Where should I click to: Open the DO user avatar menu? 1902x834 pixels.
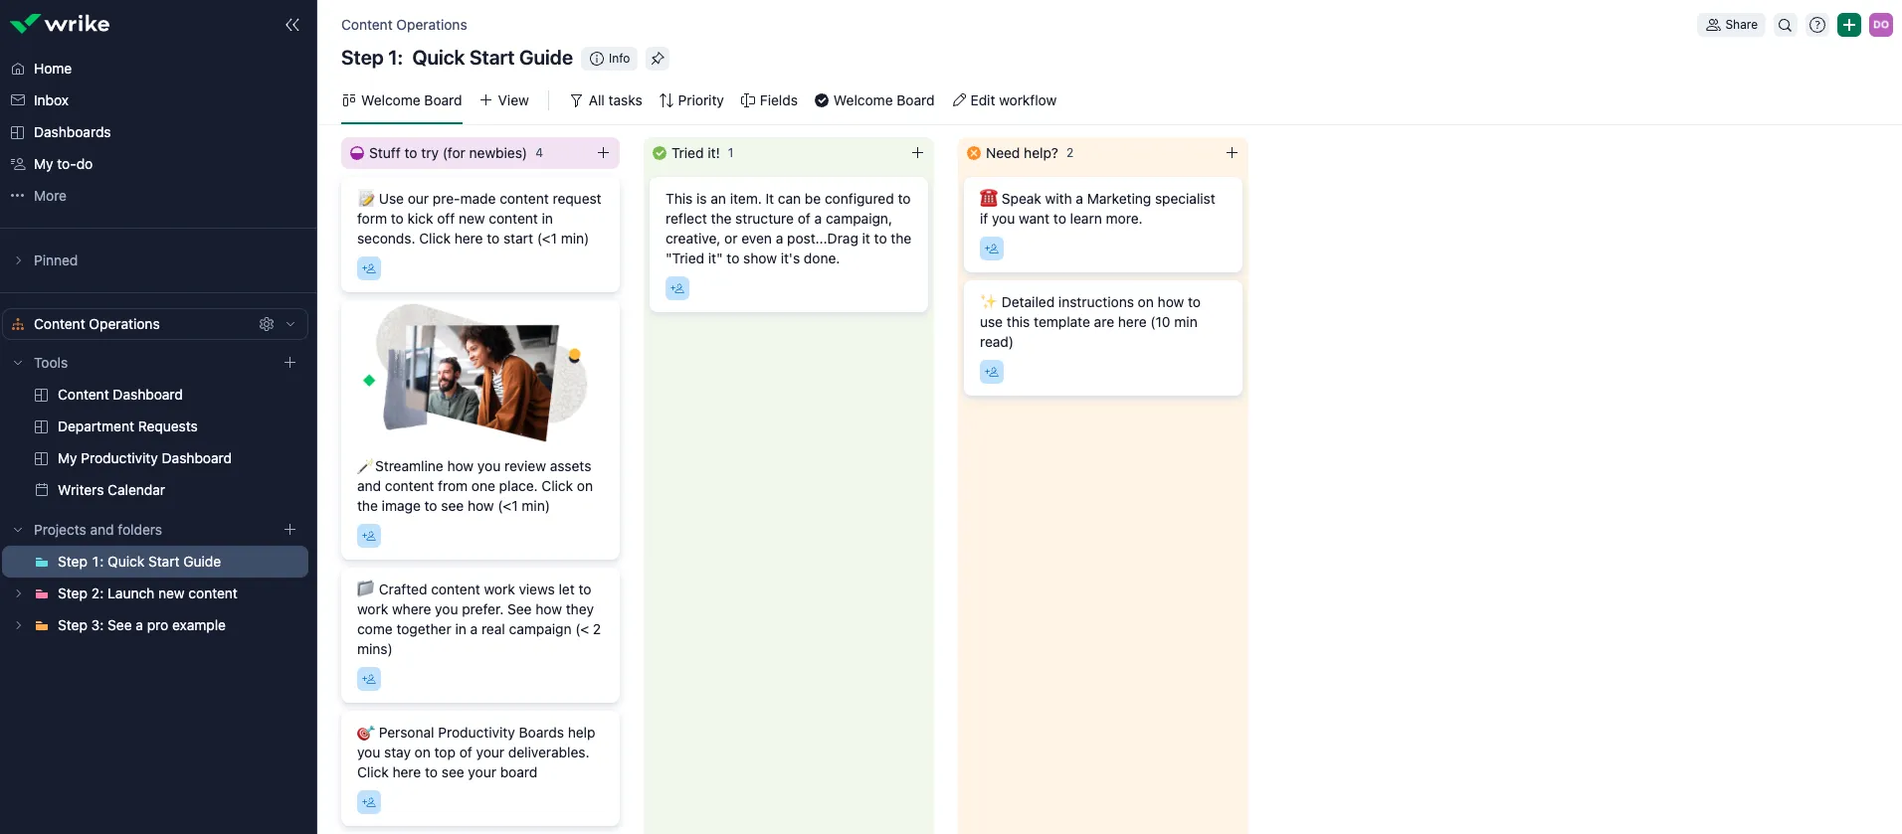[1881, 25]
